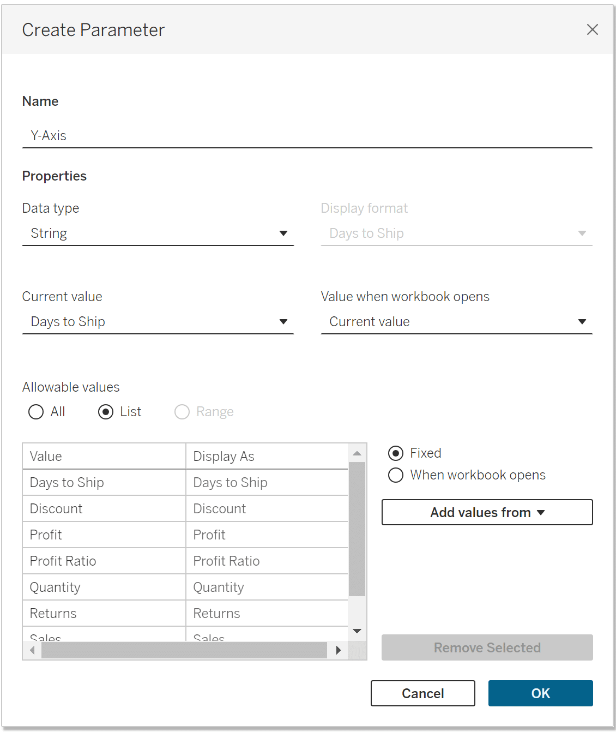
Task: Select the Returns value cell
Action: coord(104,614)
